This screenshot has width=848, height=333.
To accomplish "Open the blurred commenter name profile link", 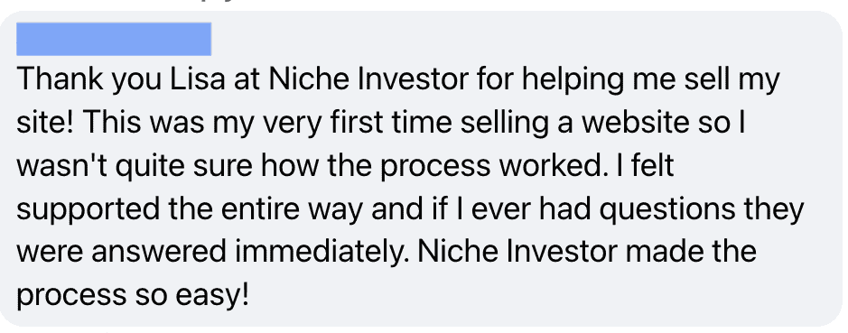I will pos(114,39).
